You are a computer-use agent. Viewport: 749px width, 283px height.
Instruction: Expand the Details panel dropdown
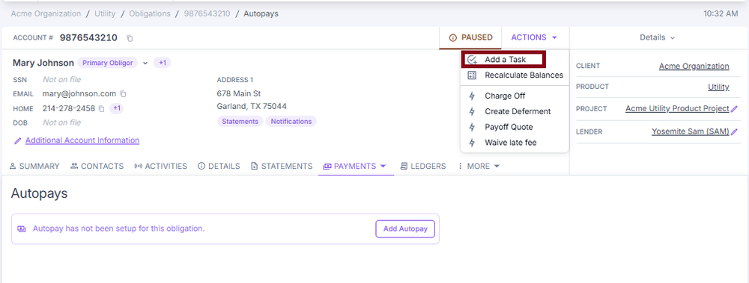pyautogui.click(x=658, y=37)
